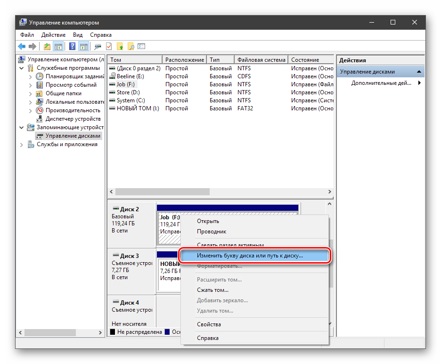
Task: Choose 'Изменить букву диска или путь к диску...'
Action: (x=250, y=256)
